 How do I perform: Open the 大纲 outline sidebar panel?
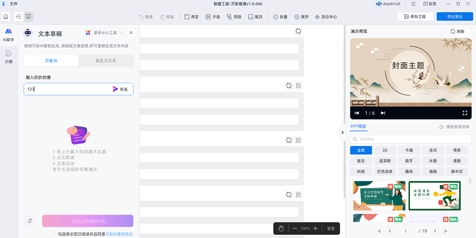click(x=8, y=57)
